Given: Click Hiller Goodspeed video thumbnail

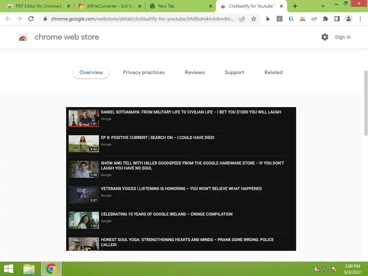Looking at the screenshot, I should [84, 169].
